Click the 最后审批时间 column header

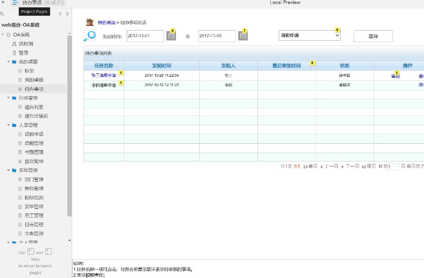(287, 66)
